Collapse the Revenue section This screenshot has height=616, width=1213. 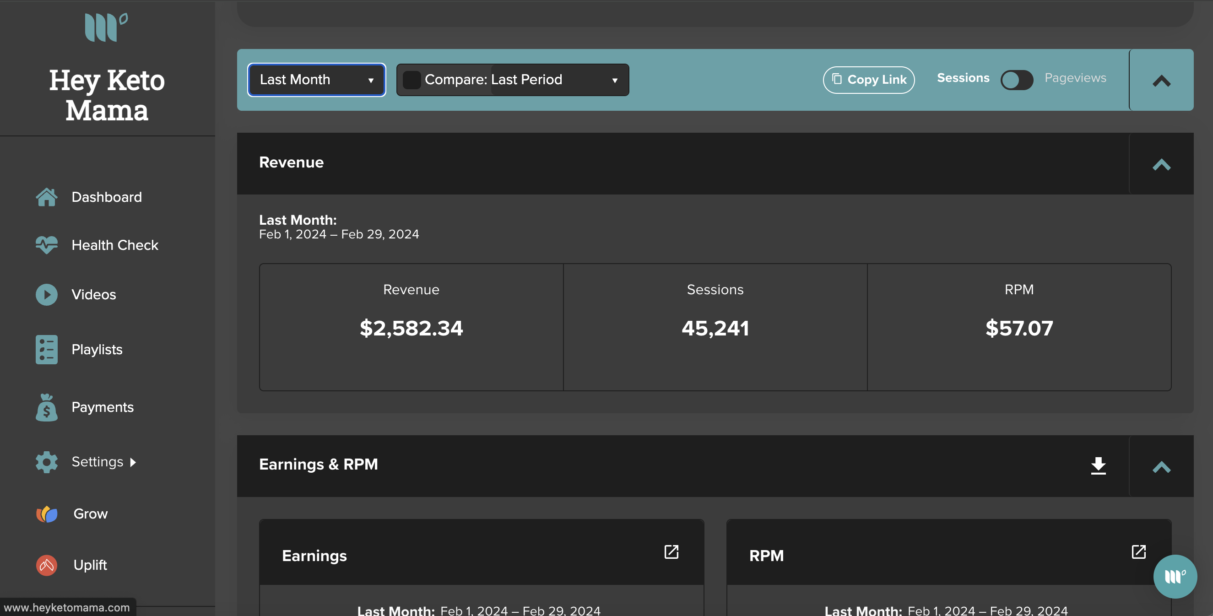click(x=1162, y=164)
